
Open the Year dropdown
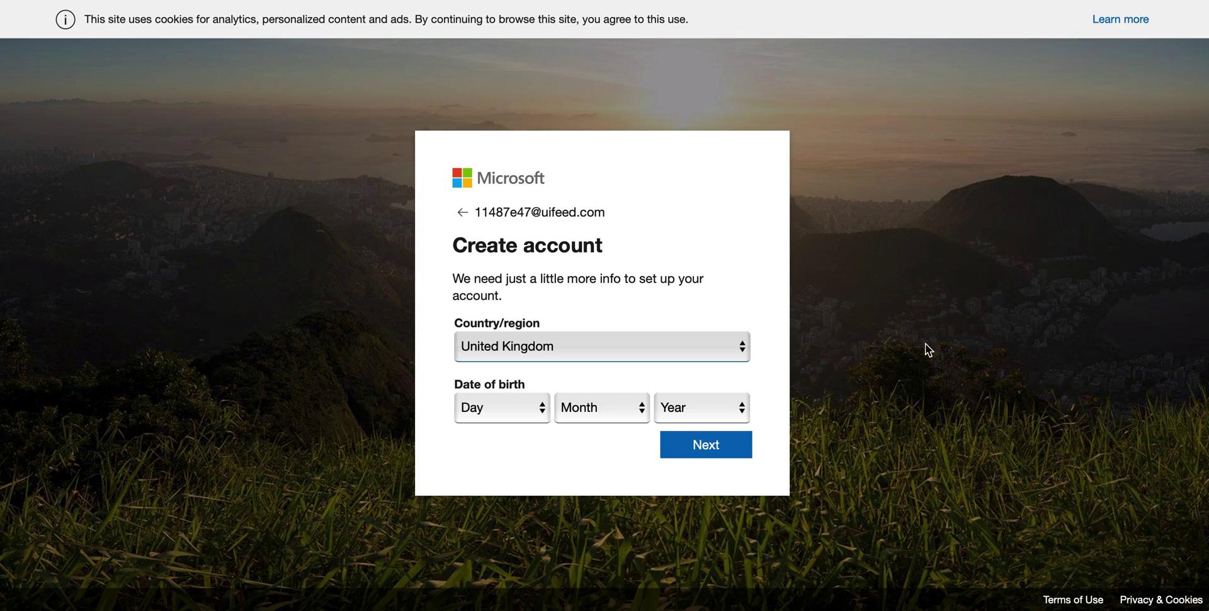point(702,408)
